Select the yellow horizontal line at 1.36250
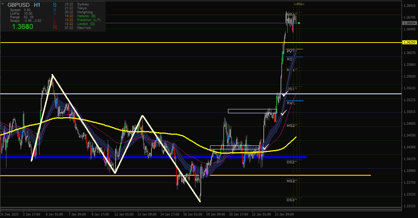Image resolution: width=418 pixels, height=218 pixels. (x=201, y=42)
